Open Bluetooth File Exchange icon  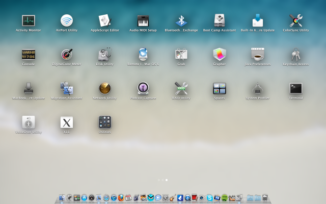pyautogui.click(x=181, y=20)
